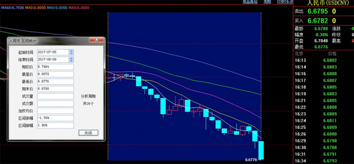Viewport: 354px width, 164px height.
Task: Click the 卖出 price 6.6795
Action: tap(318, 11)
